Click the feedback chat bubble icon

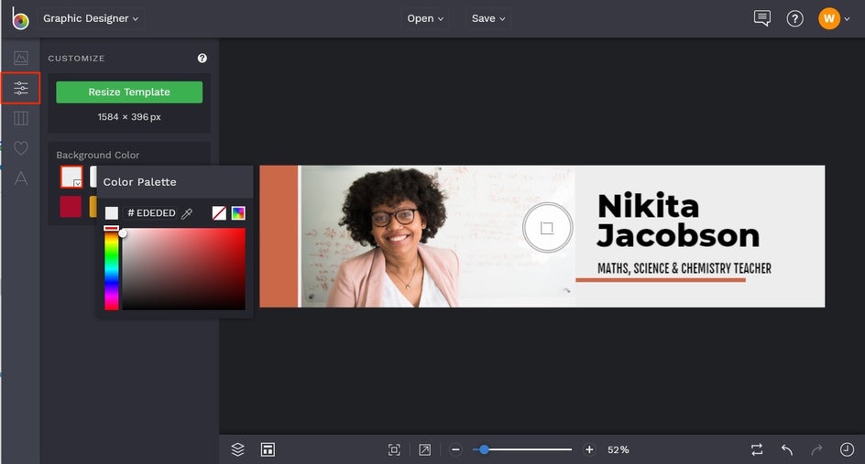click(761, 18)
